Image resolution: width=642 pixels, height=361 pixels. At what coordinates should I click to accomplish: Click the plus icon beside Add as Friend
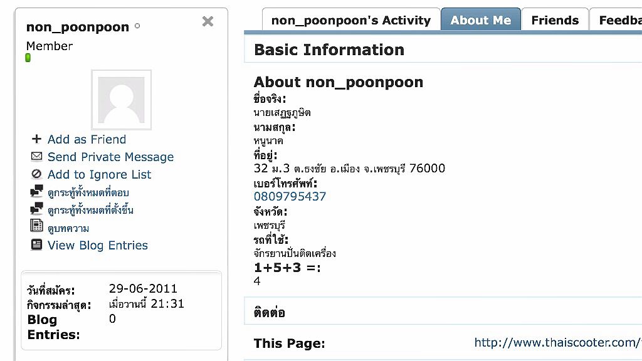(36, 139)
